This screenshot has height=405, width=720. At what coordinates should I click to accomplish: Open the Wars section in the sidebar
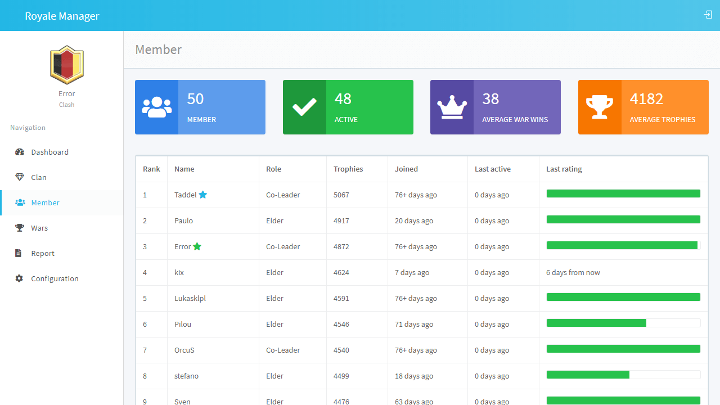point(39,228)
